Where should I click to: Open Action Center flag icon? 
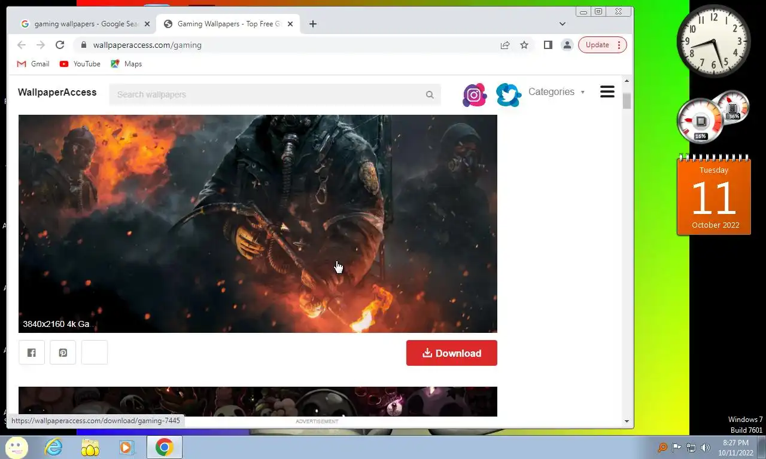click(x=677, y=448)
